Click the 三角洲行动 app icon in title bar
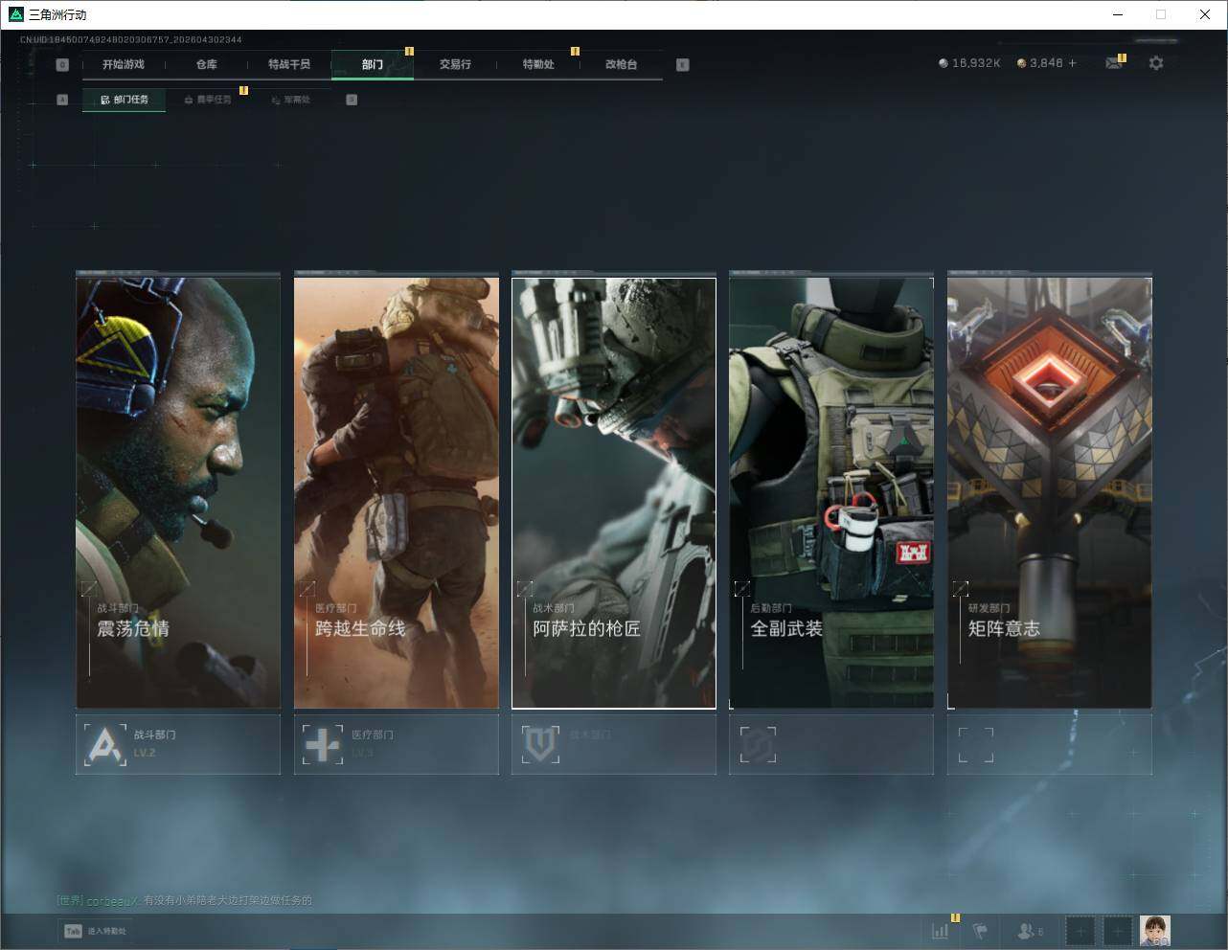1228x950 pixels. pyautogui.click(x=16, y=14)
